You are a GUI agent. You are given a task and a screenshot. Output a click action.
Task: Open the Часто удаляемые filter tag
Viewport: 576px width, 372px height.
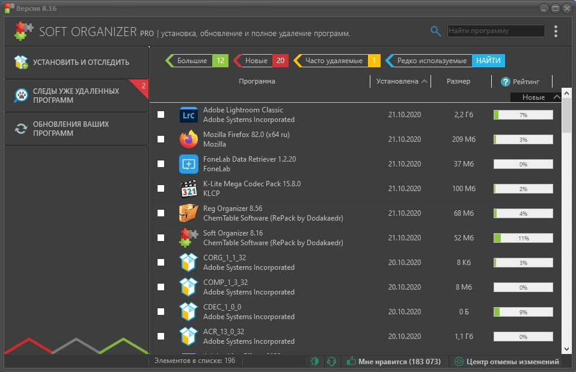(337, 61)
